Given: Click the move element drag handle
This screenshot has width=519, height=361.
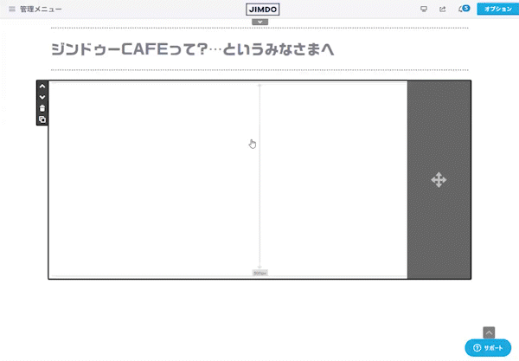Looking at the screenshot, I should click(x=439, y=180).
